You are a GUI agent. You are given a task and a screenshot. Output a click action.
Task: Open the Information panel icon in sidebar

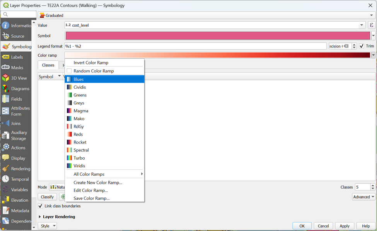5,25
